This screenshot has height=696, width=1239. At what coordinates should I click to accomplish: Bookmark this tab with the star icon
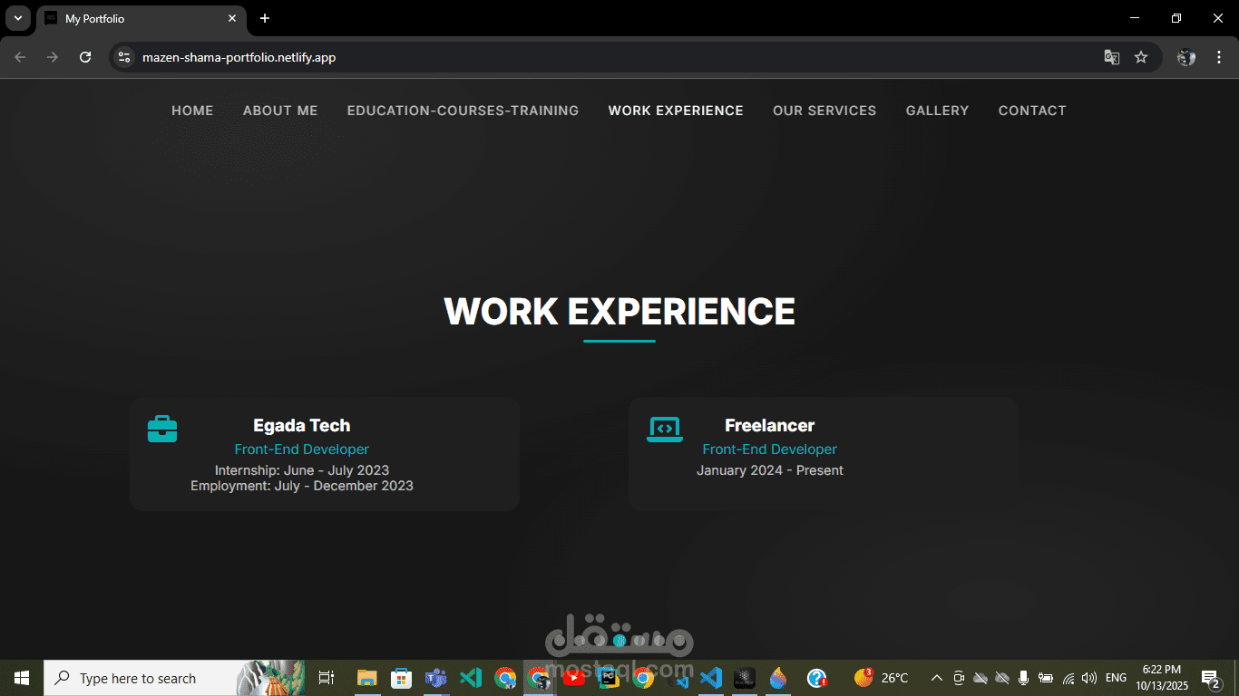(1141, 57)
